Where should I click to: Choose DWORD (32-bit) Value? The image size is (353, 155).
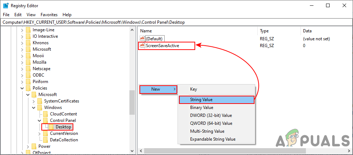216,115
